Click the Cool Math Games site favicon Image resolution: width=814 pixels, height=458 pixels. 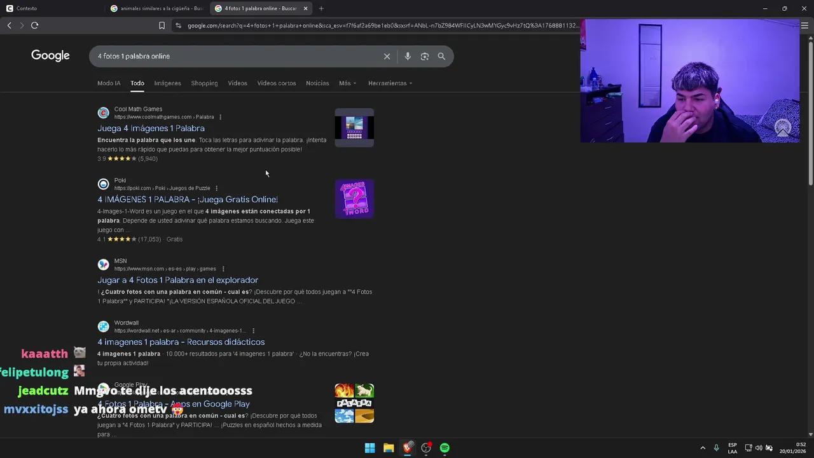103,113
